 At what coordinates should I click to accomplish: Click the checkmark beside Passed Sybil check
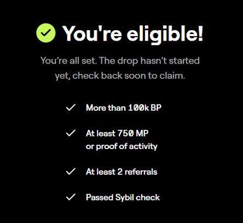point(71,197)
